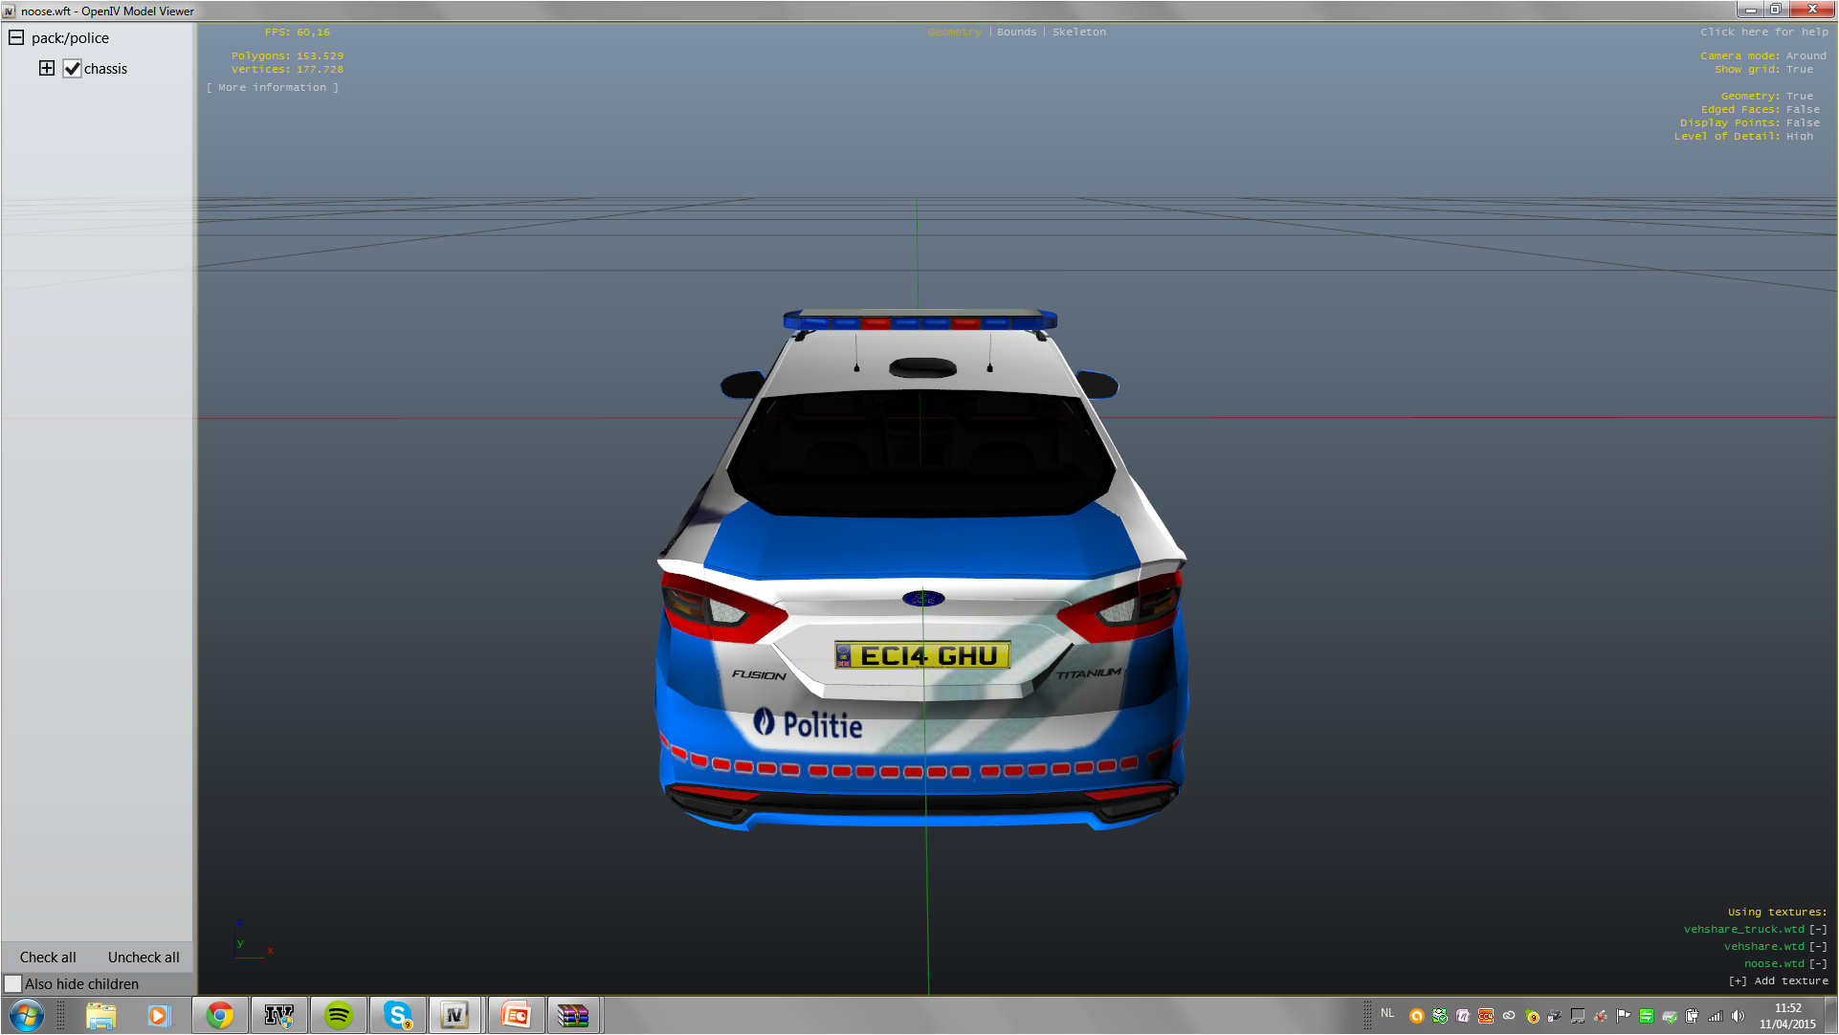The height and width of the screenshot is (1035, 1839).
Task: Uncheck the chassis checkbox
Action: click(73, 69)
